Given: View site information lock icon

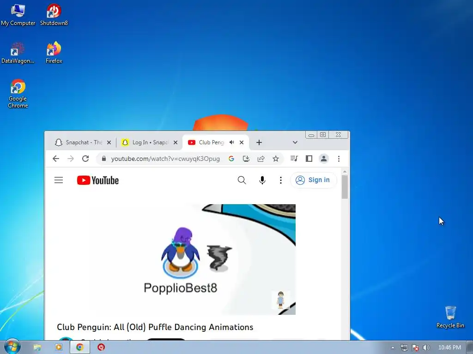Looking at the screenshot, I should click(104, 159).
